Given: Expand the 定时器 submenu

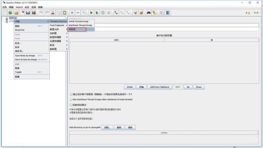Looking at the screenshot, I should point(58,33).
